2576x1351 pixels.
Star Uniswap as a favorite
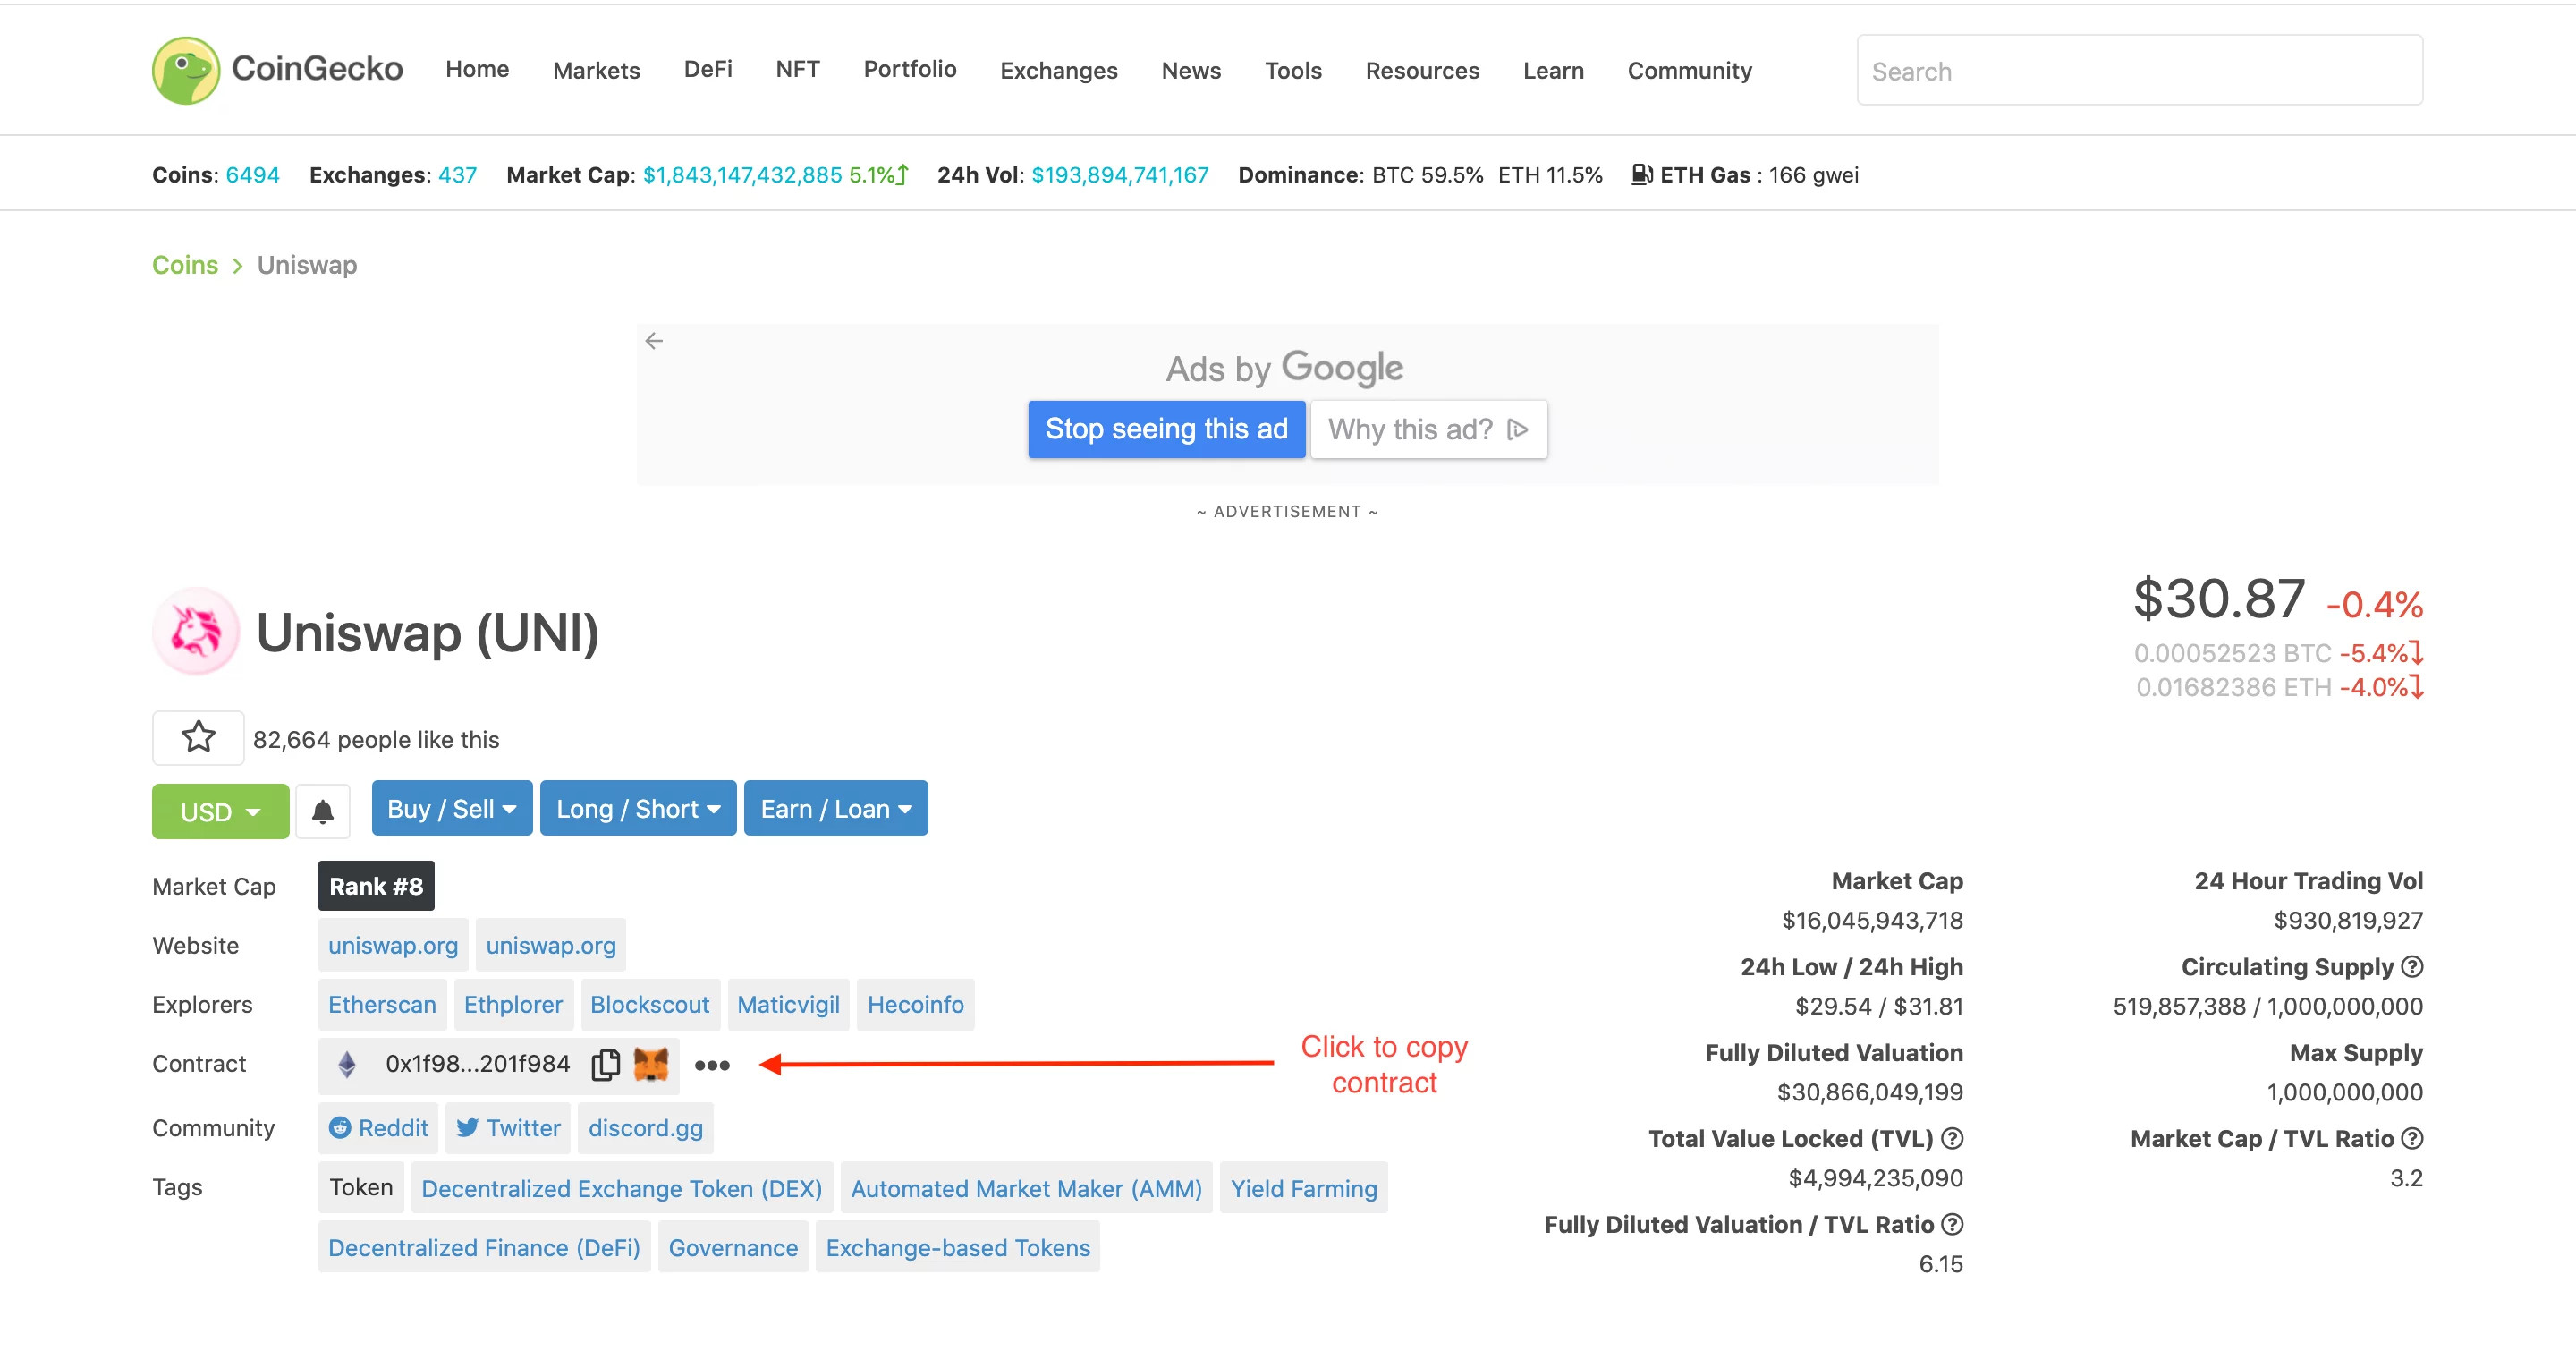(x=198, y=738)
